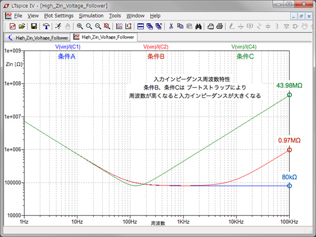Switch to the first High_Zin_Voltage_Follower schematic tab
This screenshot has height=237, width=316.
pyautogui.click(x=37, y=37)
